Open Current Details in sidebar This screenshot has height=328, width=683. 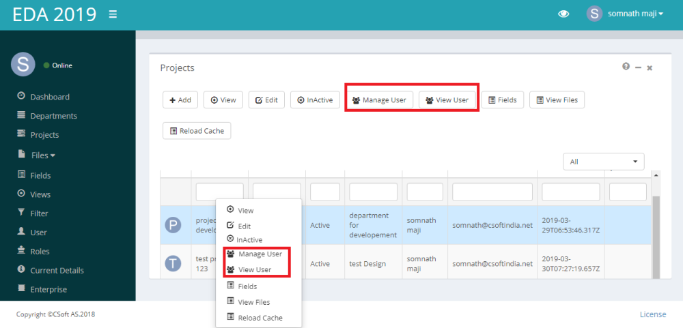[57, 271]
